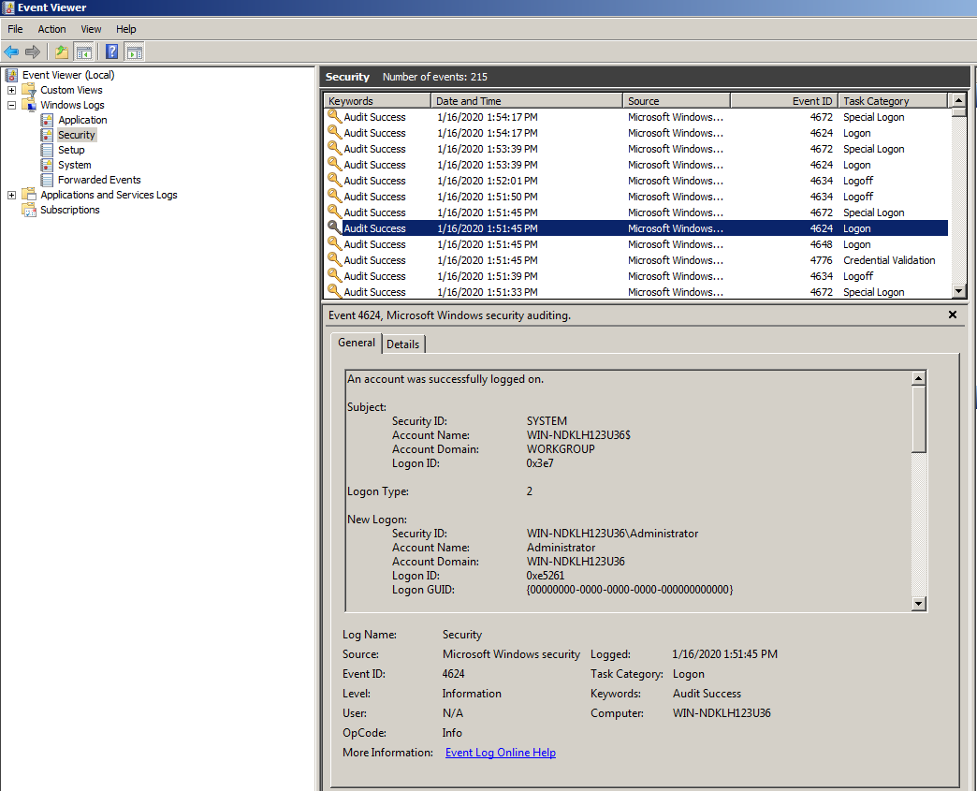Click down arrow of event description scrollbar
977x791 pixels.
(919, 604)
